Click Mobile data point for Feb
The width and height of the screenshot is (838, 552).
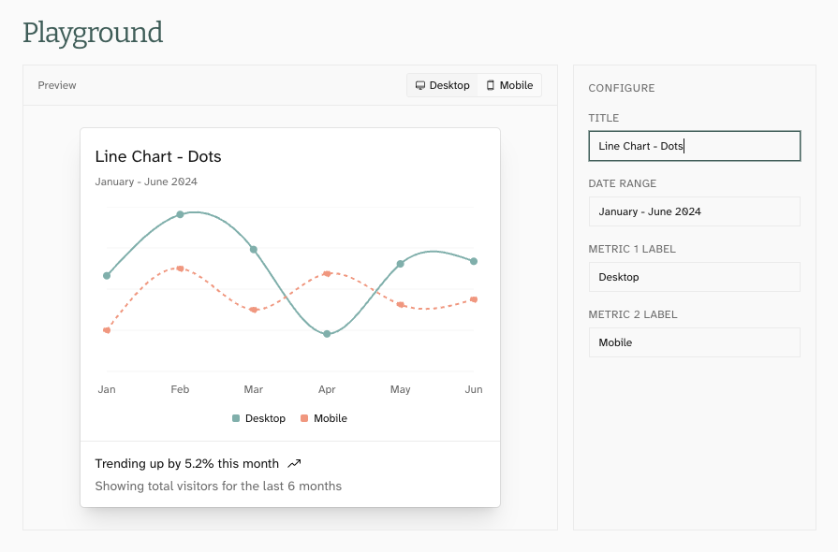(180, 269)
